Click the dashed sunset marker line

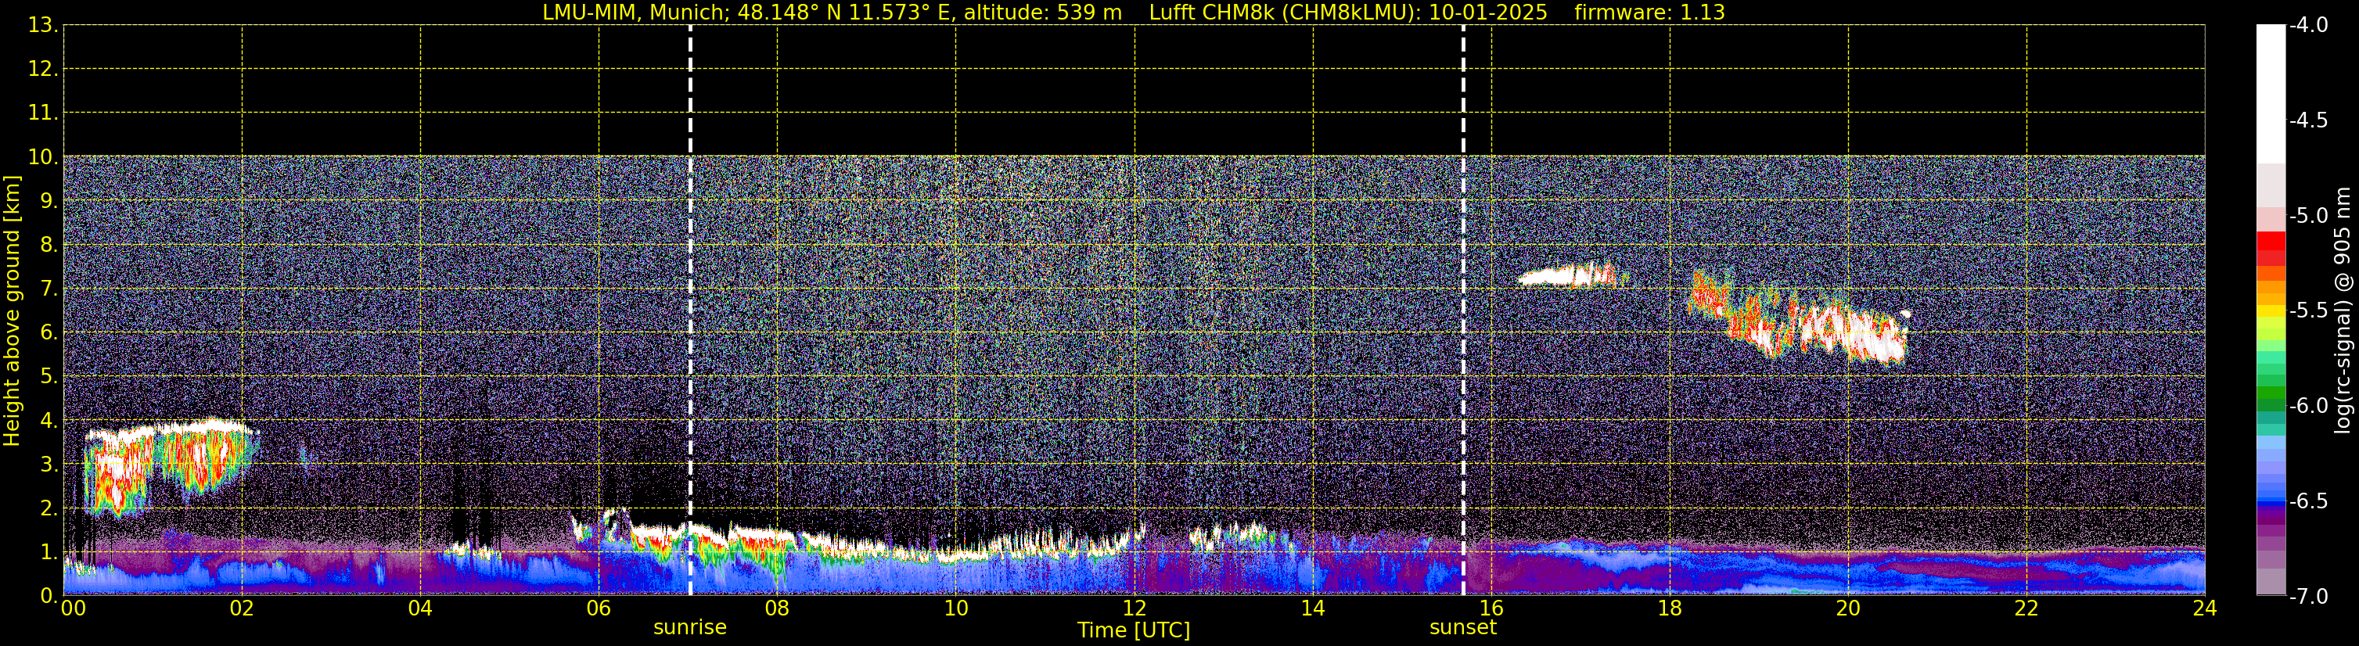(x=1463, y=310)
